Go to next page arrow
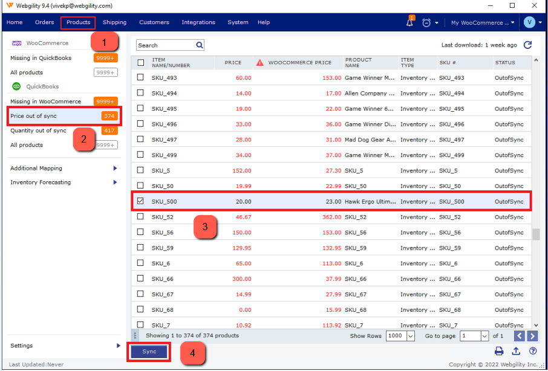This screenshot has height=371, width=548. click(532, 336)
